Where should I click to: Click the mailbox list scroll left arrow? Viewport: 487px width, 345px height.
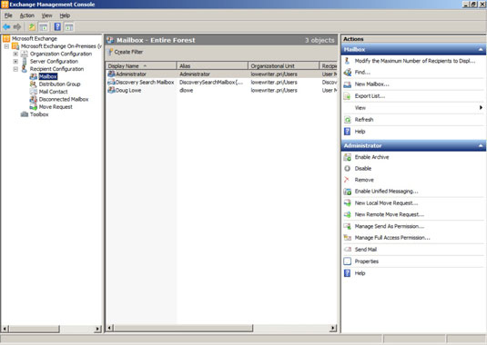[110, 328]
